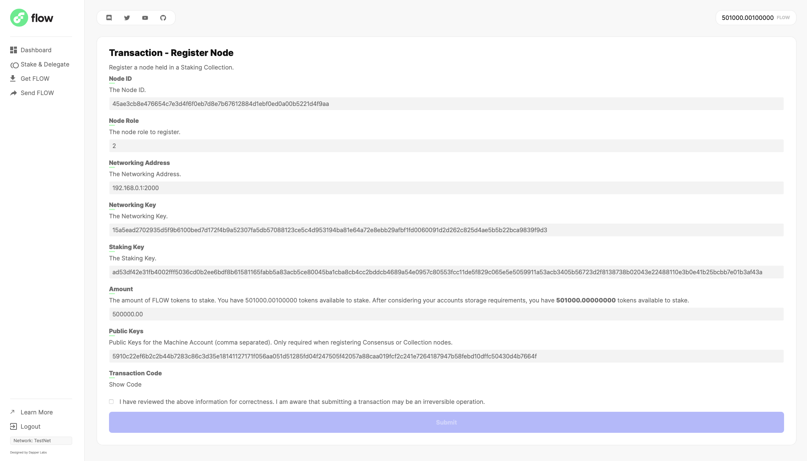Open the YouTube icon
Image resolution: width=807 pixels, height=461 pixels.
click(145, 17)
